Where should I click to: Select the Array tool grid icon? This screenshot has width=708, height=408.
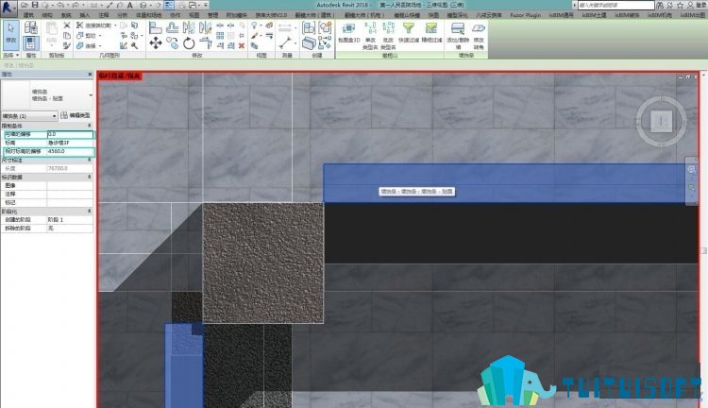click(220, 36)
